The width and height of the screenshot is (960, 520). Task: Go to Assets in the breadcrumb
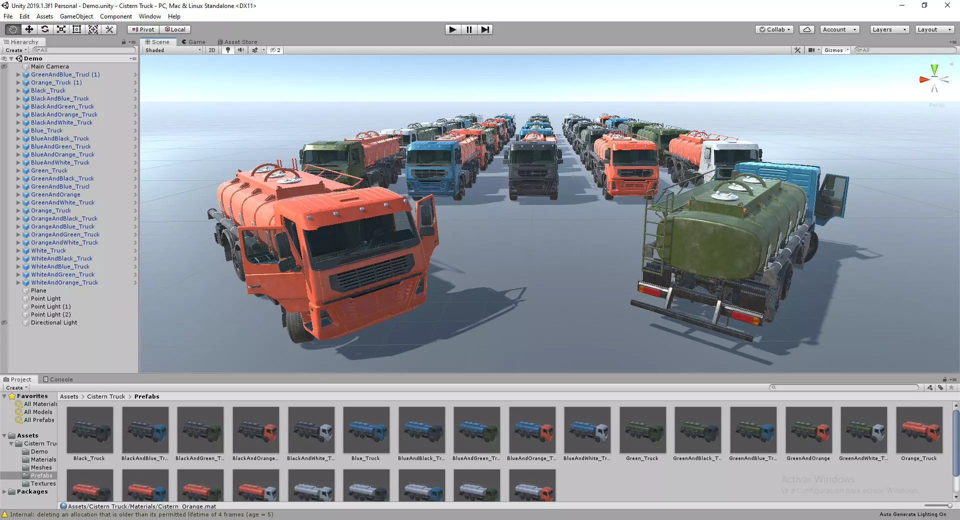pos(69,396)
